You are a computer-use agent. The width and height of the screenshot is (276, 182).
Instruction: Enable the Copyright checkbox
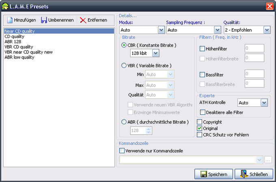point(199,122)
